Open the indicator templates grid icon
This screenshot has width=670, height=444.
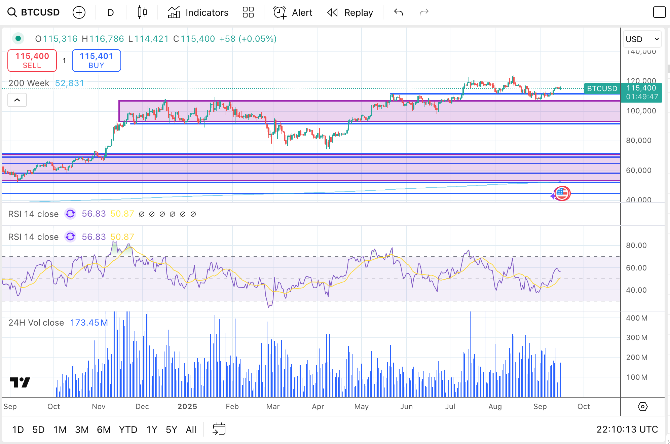coord(248,12)
